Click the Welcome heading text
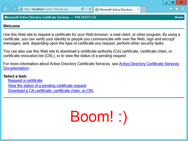188x141 pixels. point(12,26)
